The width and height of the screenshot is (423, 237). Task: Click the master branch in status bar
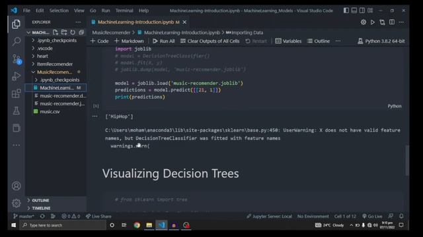click(24, 216)
